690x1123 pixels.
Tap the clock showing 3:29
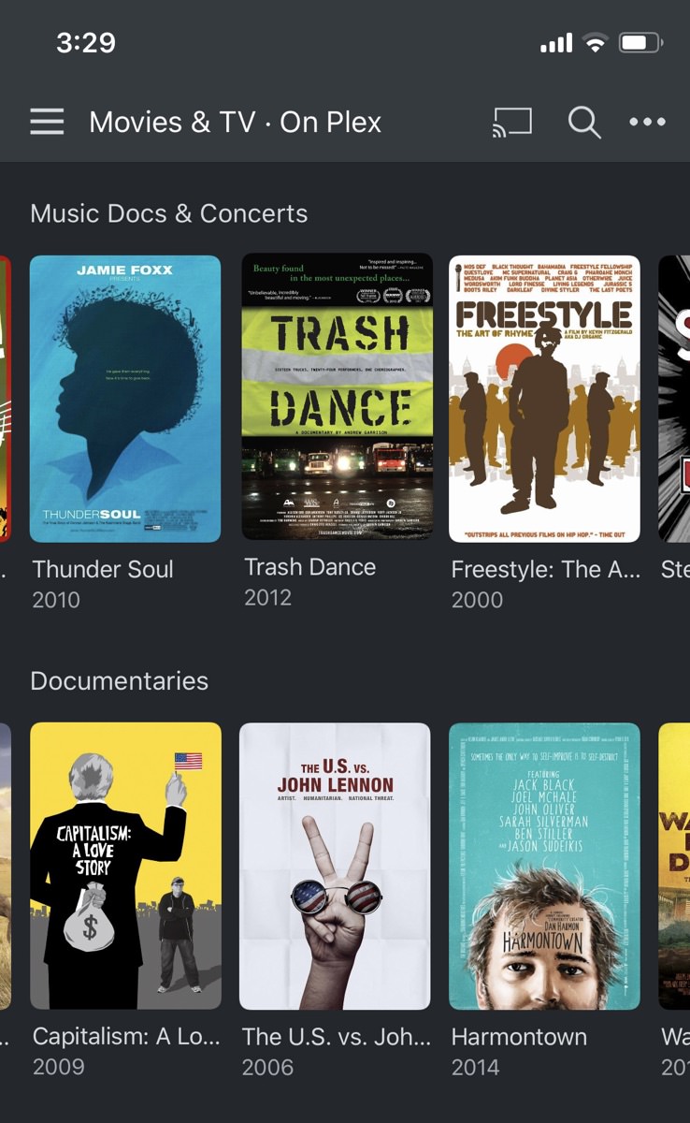[x=86, y=43]
